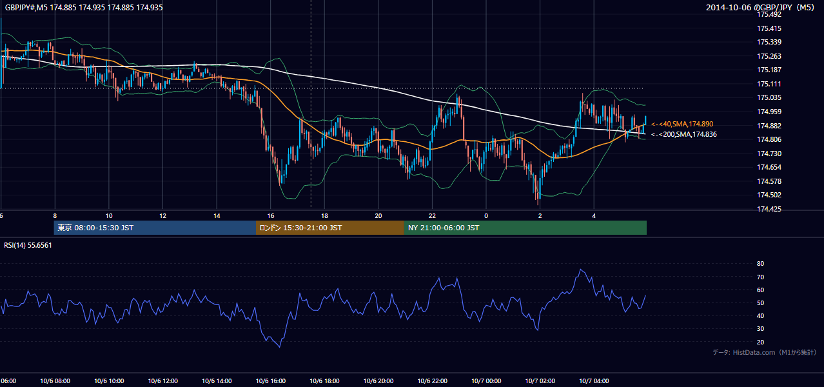Click hour marker 16 under the price chart
Viewport: 824px width, 387px height.
pyautogui.click(x=271, y=216)
